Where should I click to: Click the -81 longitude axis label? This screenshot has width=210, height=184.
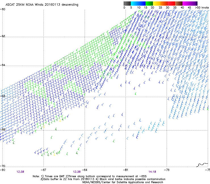pos(126,170)
